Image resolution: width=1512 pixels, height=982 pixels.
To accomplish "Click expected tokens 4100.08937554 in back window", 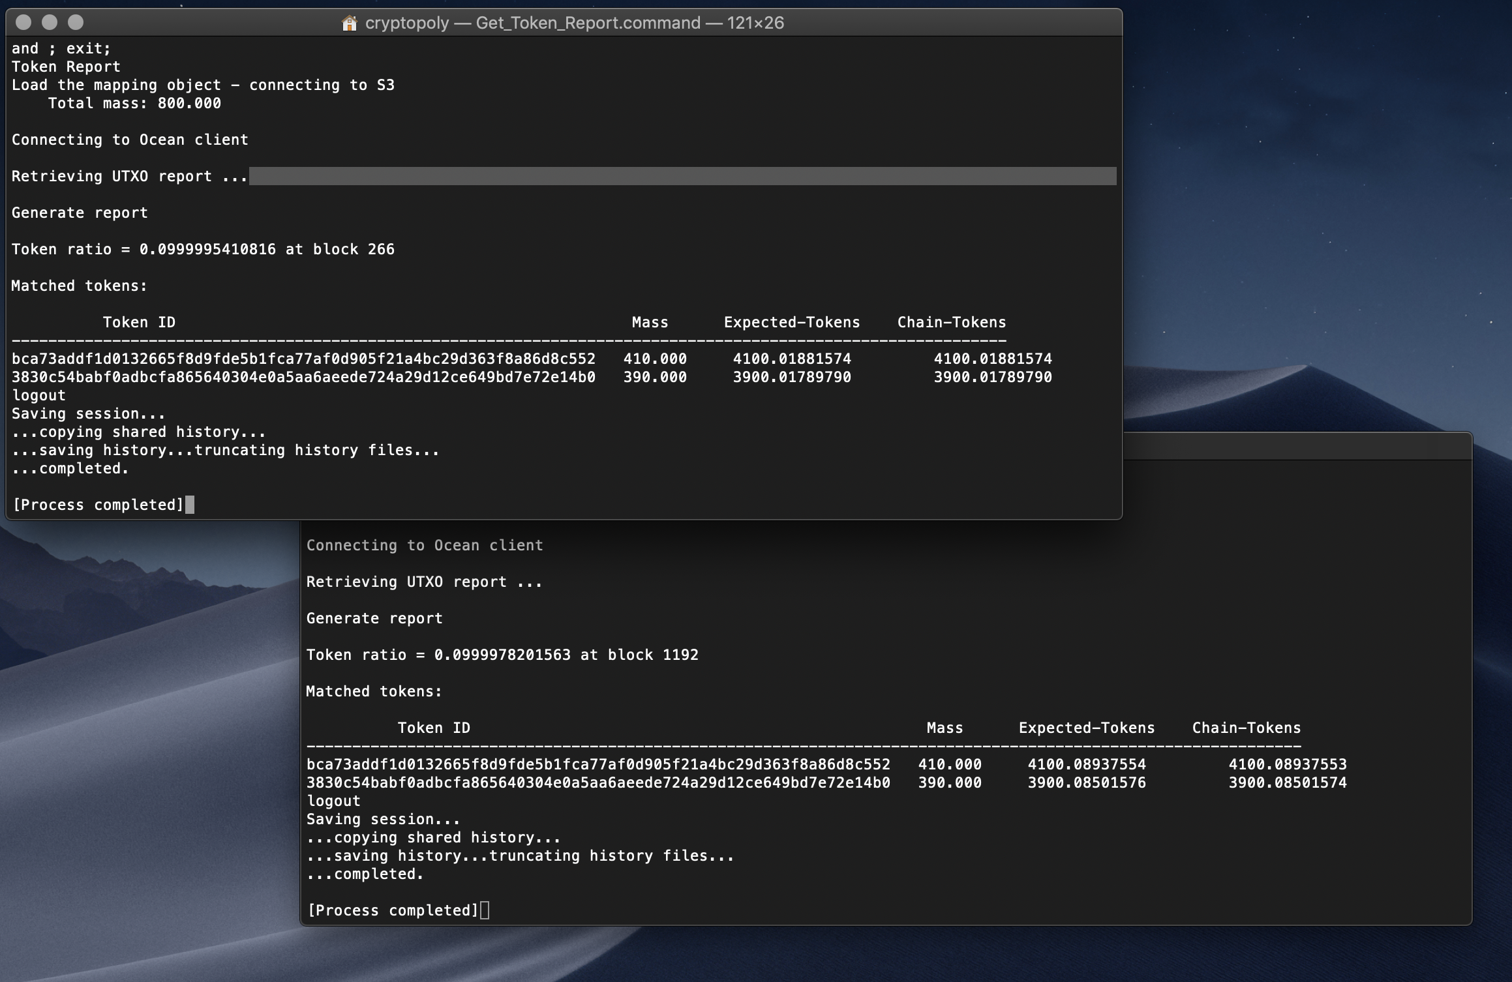I will click(1087, 764).
